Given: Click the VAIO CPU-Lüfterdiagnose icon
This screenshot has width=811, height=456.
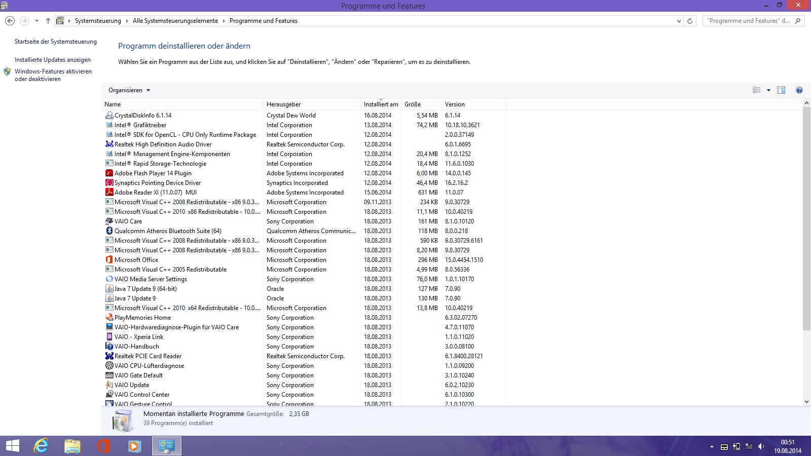Looking at the screenshot, I should 109,366.
